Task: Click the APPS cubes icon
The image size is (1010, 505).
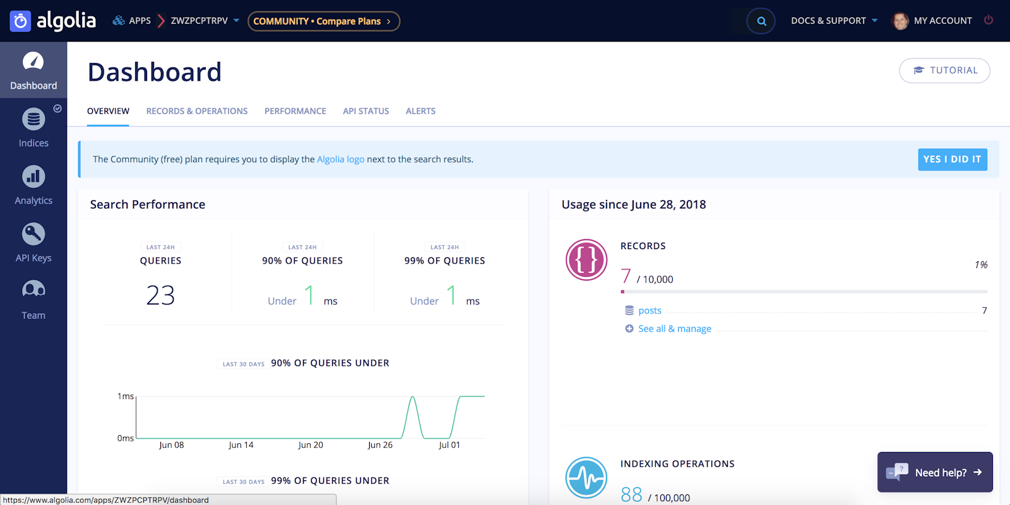Action: (x=118, y=21)
